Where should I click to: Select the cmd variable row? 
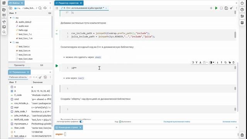[30, 99]
